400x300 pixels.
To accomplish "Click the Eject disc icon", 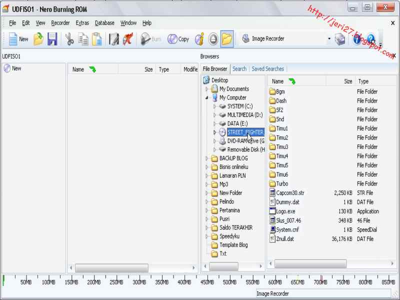I will click(213, 39).
